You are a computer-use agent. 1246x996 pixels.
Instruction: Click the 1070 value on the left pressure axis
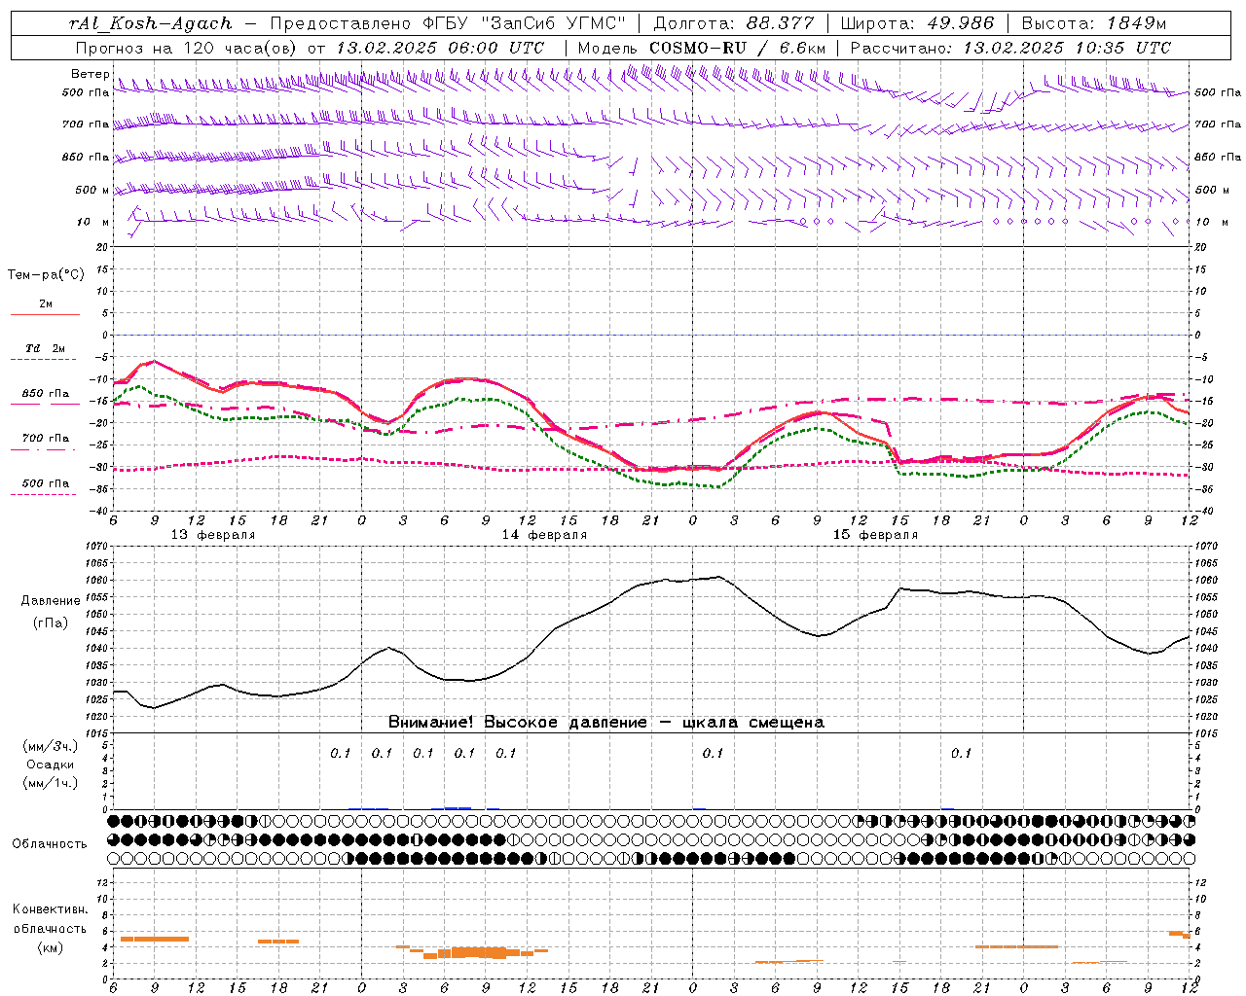click(96, 547)
